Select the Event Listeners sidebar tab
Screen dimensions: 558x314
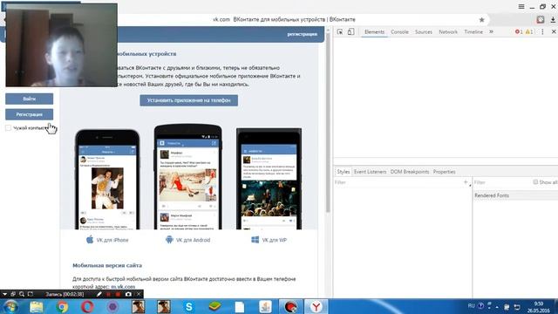(370, 172)
